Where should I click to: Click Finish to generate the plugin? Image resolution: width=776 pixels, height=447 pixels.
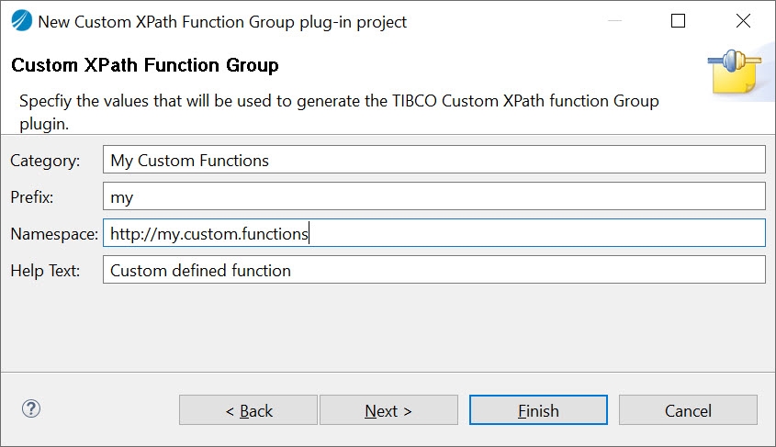[538, 410]
